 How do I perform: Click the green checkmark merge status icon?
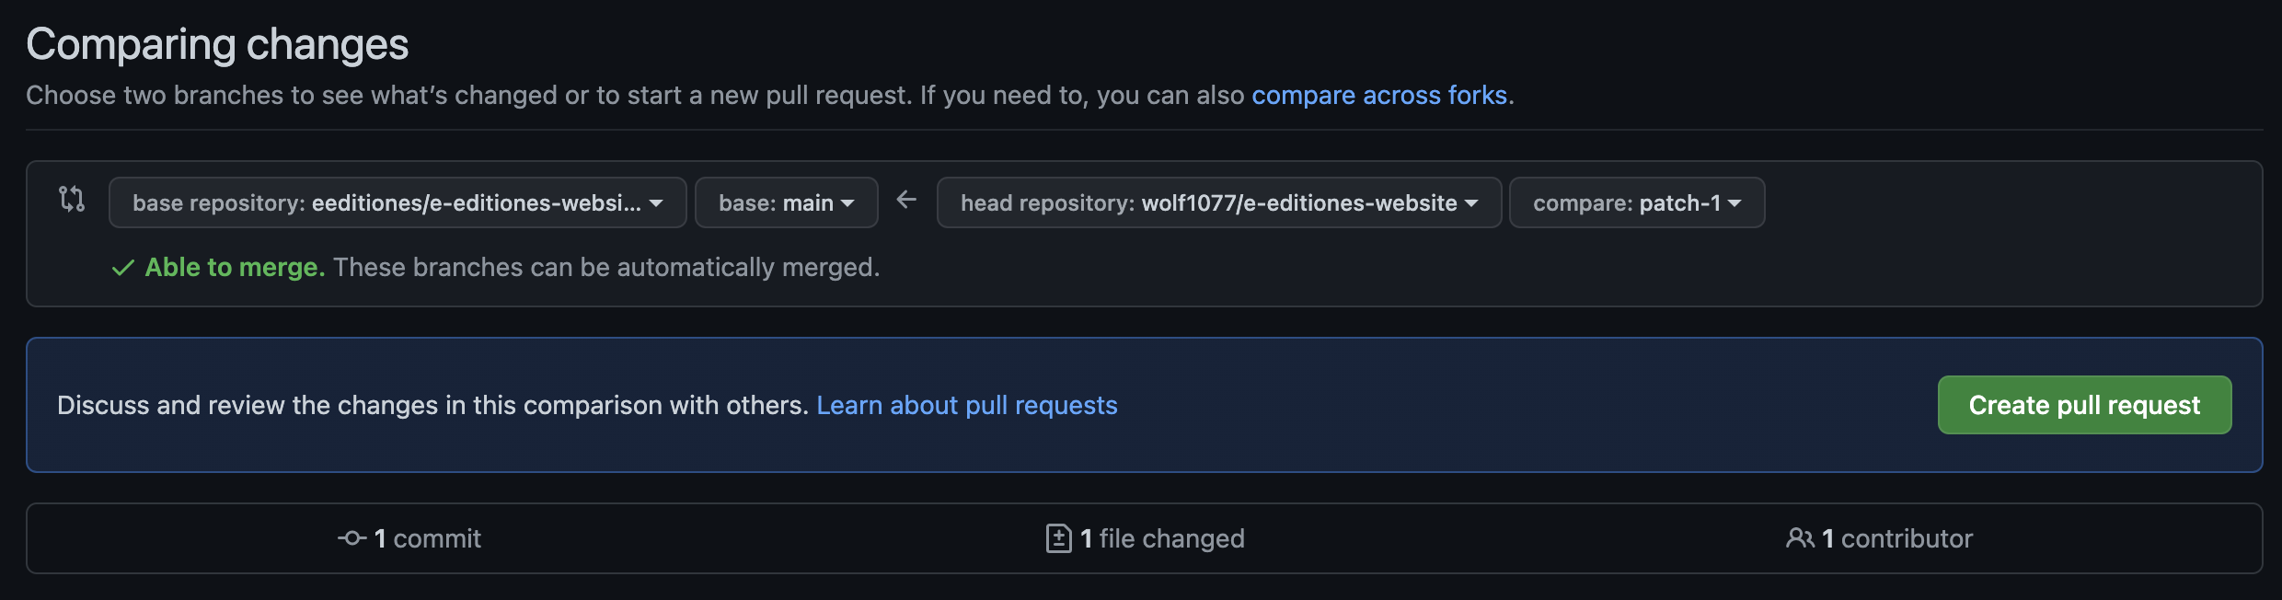123,268
